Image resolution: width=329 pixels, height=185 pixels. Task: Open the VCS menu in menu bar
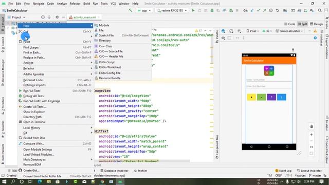click(113, 4)
